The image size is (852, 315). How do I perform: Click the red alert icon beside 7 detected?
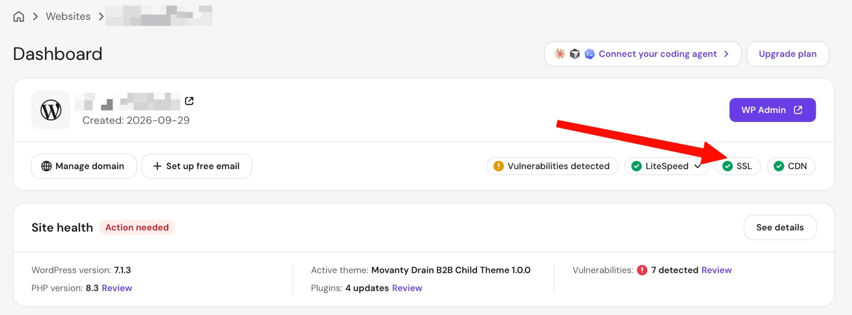point(642,270)
